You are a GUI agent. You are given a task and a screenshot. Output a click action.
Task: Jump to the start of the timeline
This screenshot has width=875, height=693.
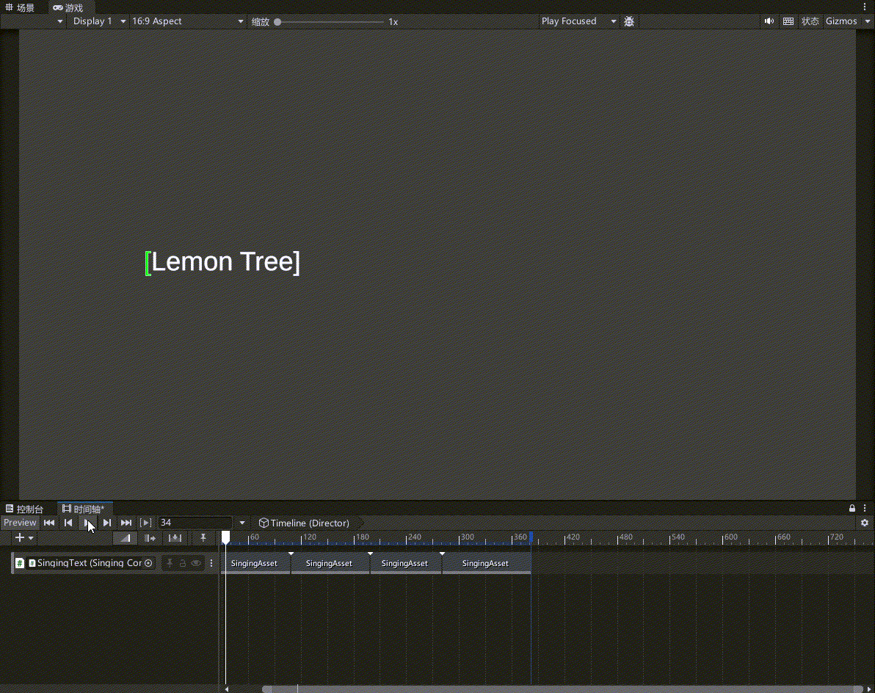(49, 523)
